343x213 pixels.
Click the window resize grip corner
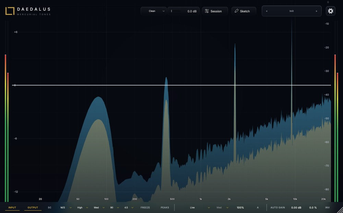click(340, 210)
